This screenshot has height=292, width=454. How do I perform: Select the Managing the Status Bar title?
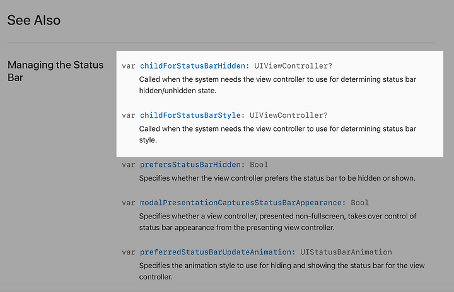(x=55, y=71)
